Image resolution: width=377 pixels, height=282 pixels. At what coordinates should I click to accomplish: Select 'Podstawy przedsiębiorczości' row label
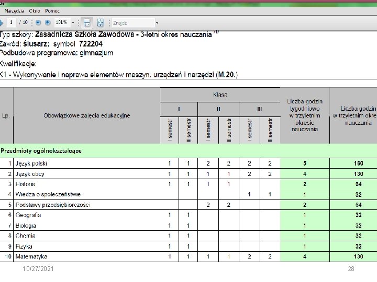[x=53, y=205]
